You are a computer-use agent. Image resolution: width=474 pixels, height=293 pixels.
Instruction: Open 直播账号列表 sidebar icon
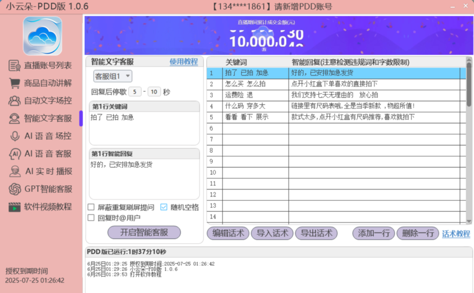coord(14,66)
